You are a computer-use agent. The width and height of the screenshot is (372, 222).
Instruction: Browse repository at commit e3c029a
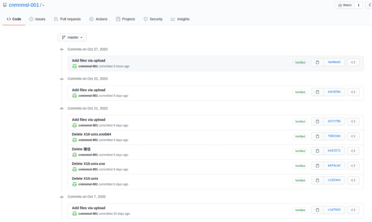(353, 92)
